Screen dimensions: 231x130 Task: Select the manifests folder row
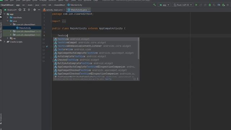(22, 18)
